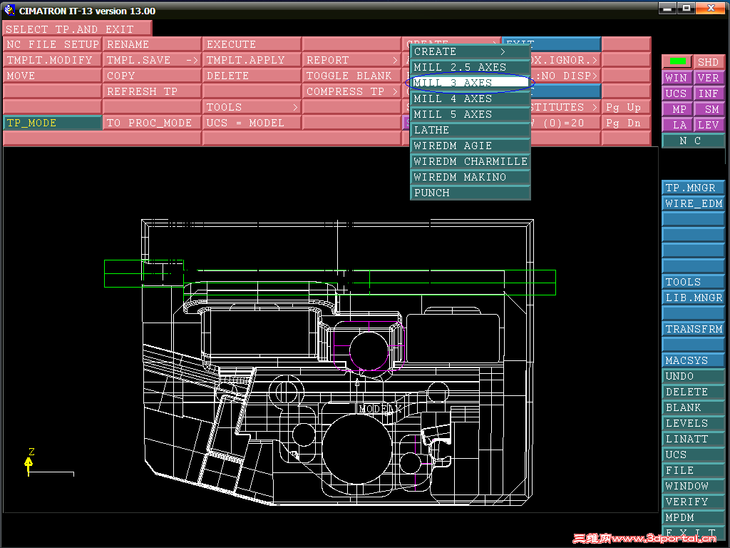Open FILE in sidebar
This screenshot has height=548, width=730.
coord(693,471)
